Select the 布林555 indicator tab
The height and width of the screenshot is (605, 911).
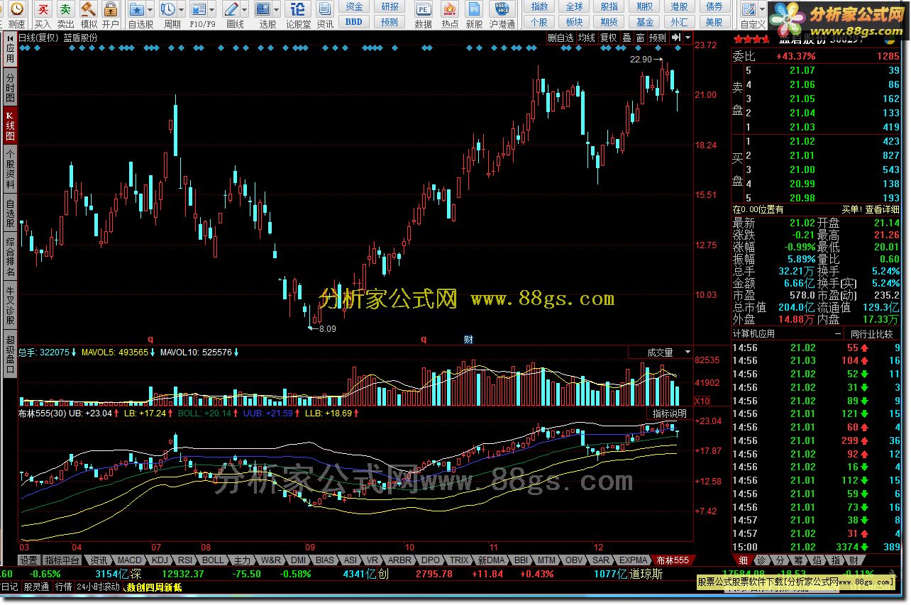coord(673,560)
